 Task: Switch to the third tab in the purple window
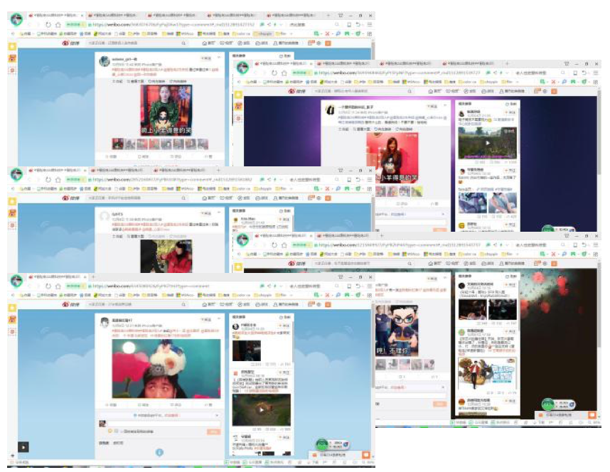click(407, 63)
